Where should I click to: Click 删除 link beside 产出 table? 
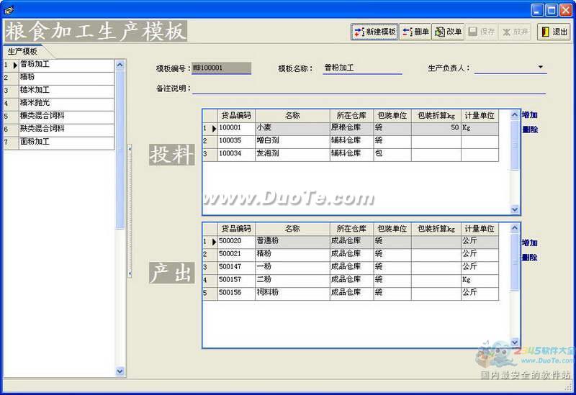(530, 258)
